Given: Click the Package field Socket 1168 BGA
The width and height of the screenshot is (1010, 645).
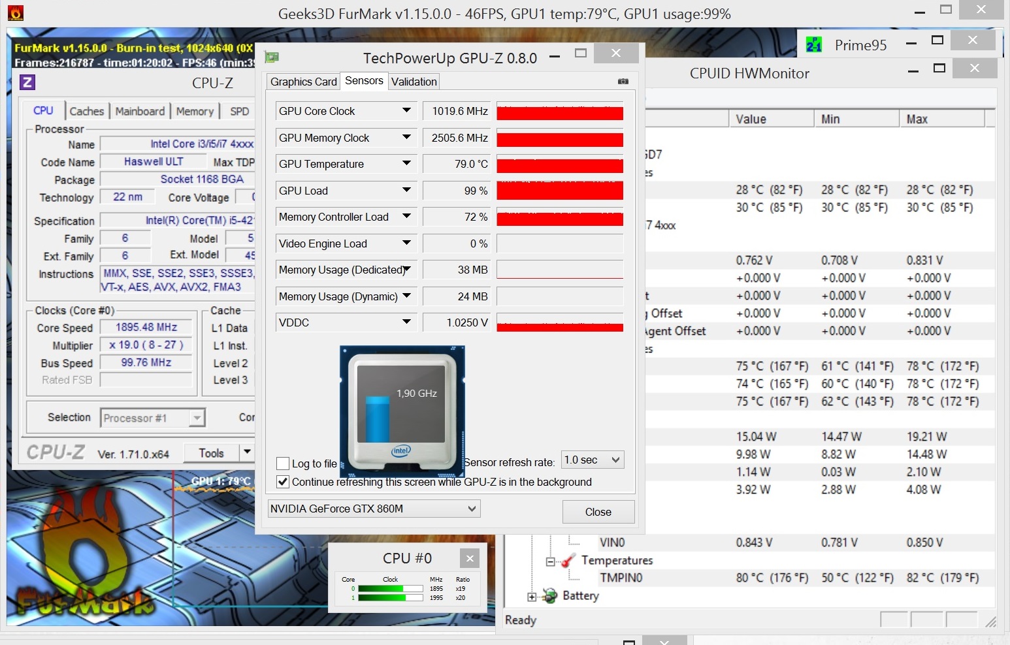Looking at the screenshot, I should (x=178, y=180).
